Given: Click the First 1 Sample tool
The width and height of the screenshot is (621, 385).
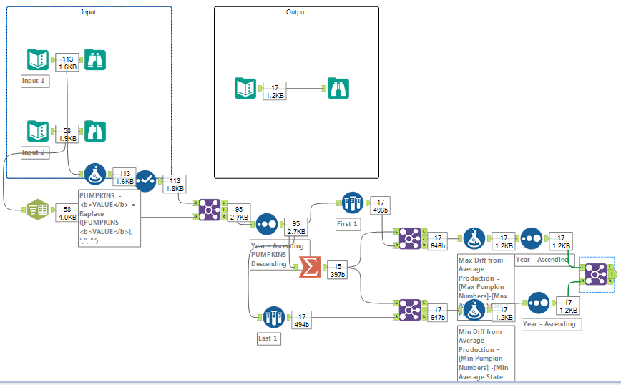Looking at the screenshot, I should 353,203.
